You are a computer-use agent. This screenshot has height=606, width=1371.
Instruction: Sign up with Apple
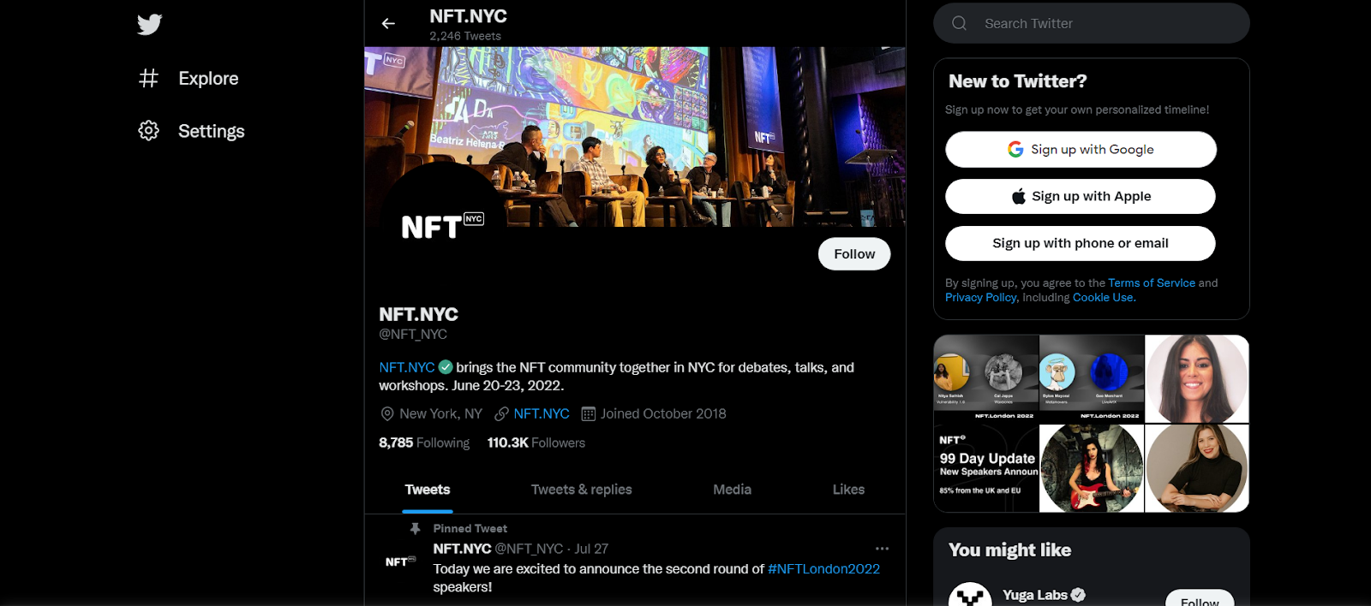pos(1081,196)
